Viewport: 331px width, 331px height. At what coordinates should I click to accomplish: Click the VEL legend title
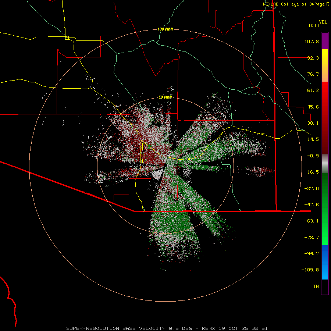tap(323, 22)
